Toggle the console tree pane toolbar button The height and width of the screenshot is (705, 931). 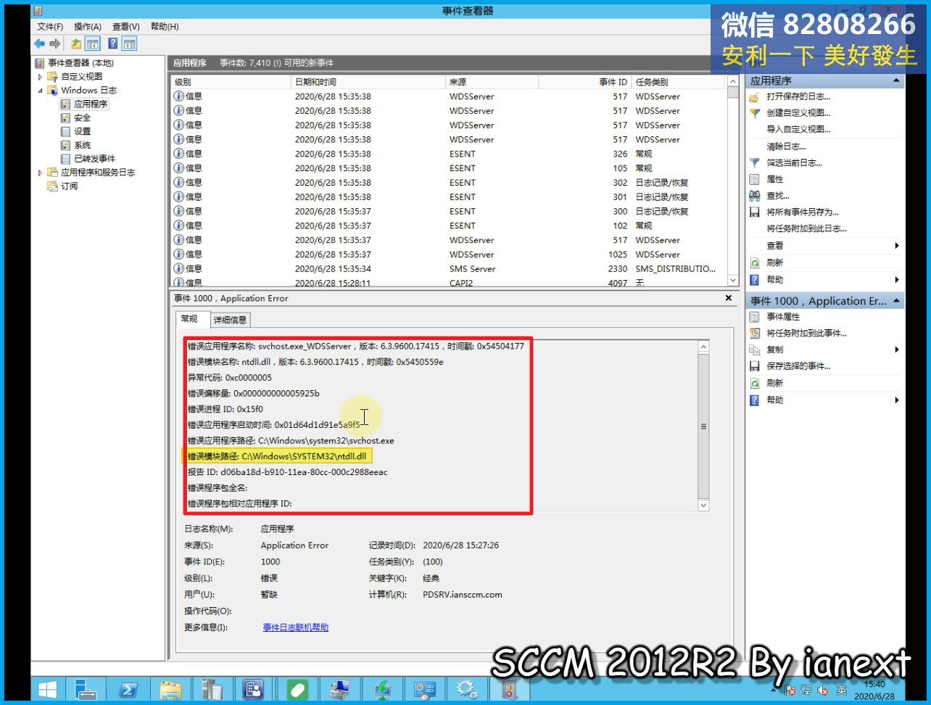93,44
